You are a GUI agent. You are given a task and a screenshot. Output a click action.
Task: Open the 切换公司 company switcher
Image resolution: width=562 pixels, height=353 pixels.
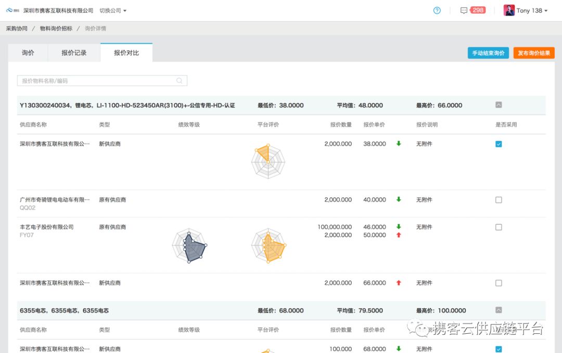point(110,10)
